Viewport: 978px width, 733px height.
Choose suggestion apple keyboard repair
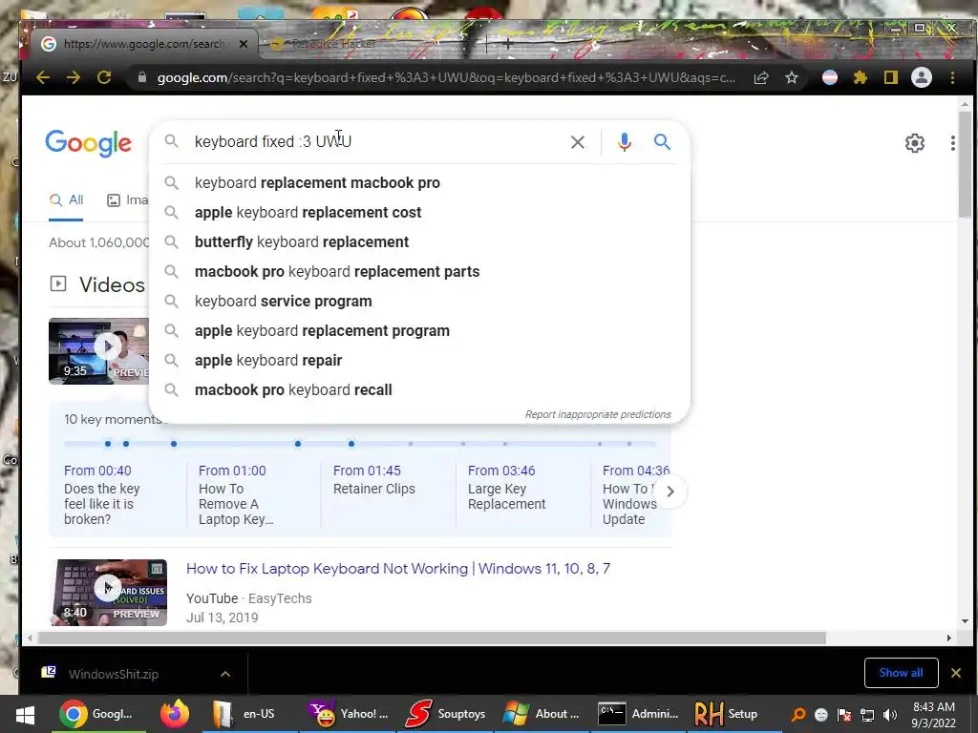pyautogui.click(x=419, y=360)
